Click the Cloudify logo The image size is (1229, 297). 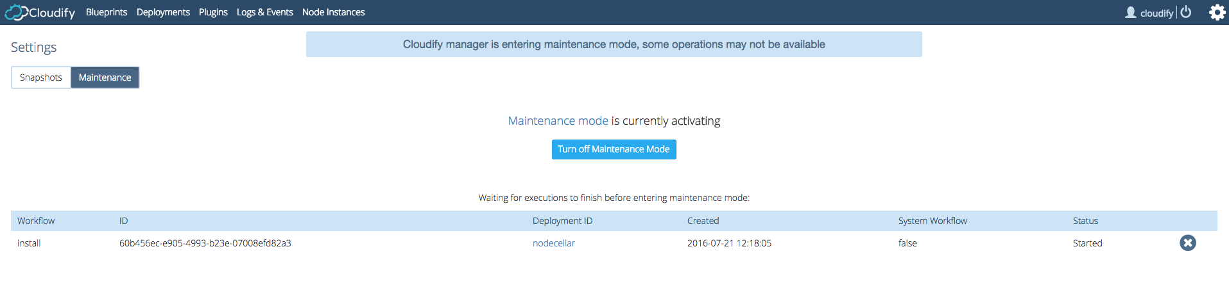(x=40, y=12)
